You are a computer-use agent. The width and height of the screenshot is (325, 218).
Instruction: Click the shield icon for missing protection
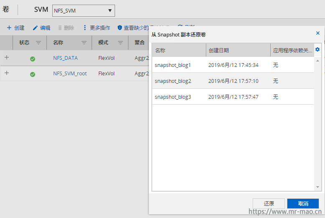click(x=120, y=28)
